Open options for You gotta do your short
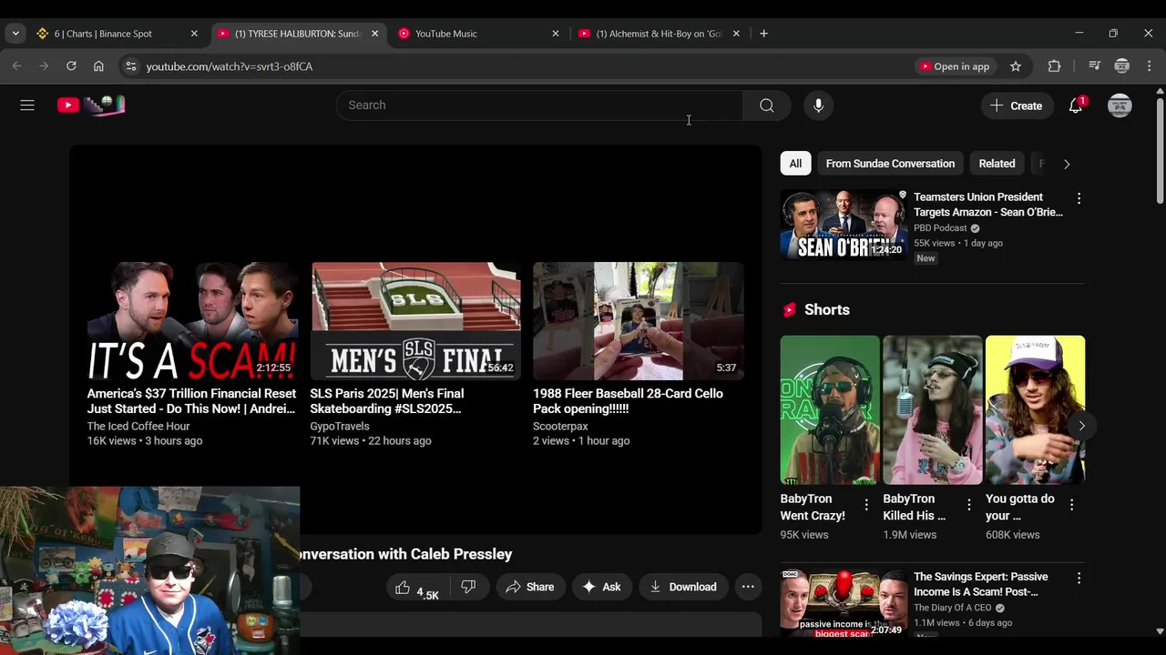1166x655 pixels. tap(1071, 504)
